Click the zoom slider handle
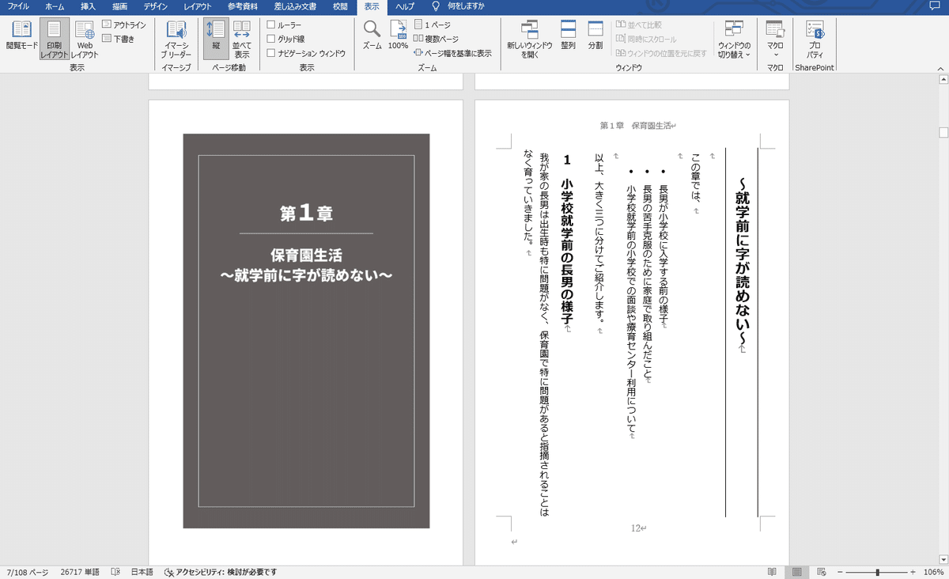Screen dimensions: 949x579 click(877, 571)
